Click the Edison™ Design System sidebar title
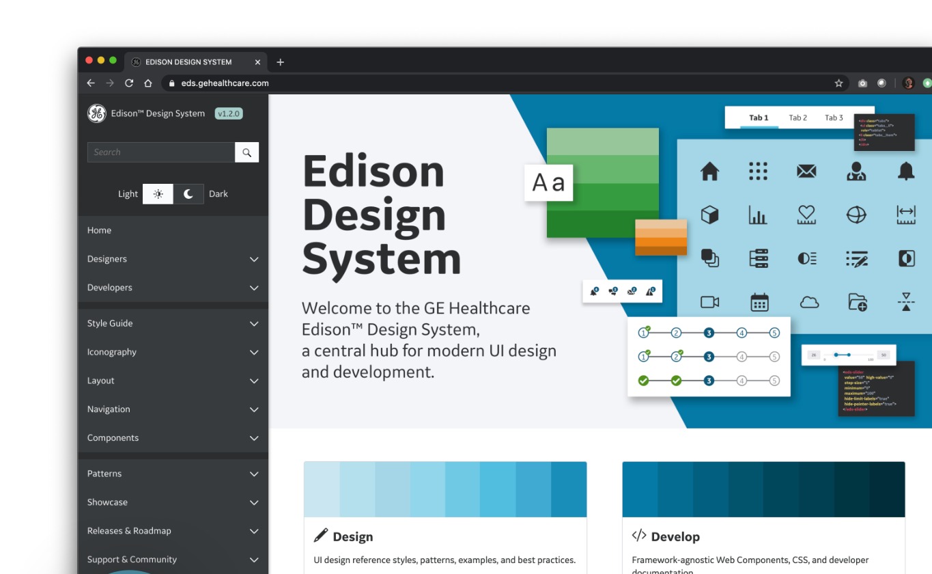Image resolution: width=932 pixels, height=574 pixels. pyautogui.click(x=158, y=113)
